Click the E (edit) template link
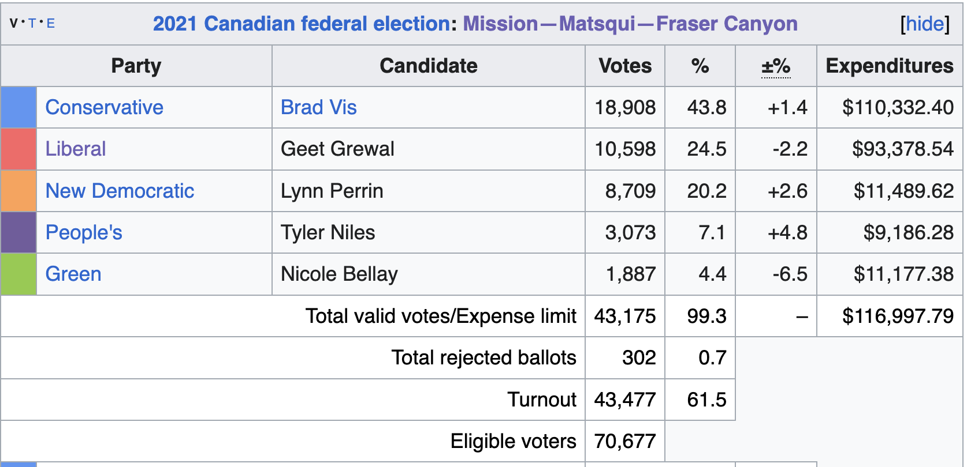 [51, 24]
